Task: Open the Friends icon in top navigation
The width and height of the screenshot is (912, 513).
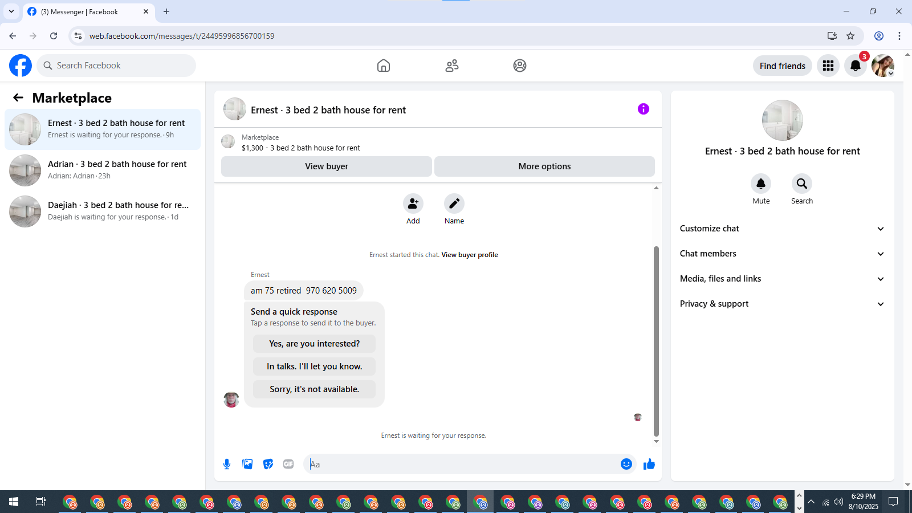Action: point(452,66)
